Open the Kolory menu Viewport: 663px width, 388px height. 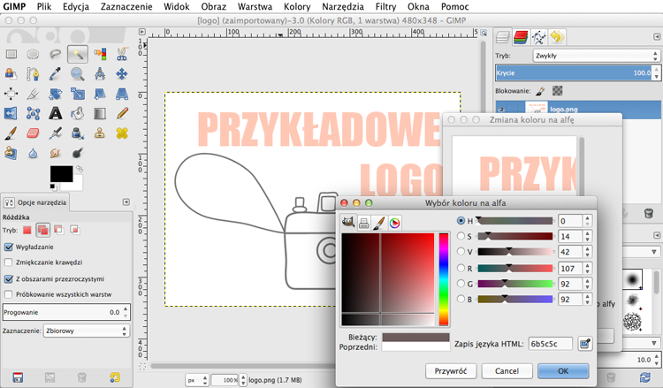click(297, 7)
